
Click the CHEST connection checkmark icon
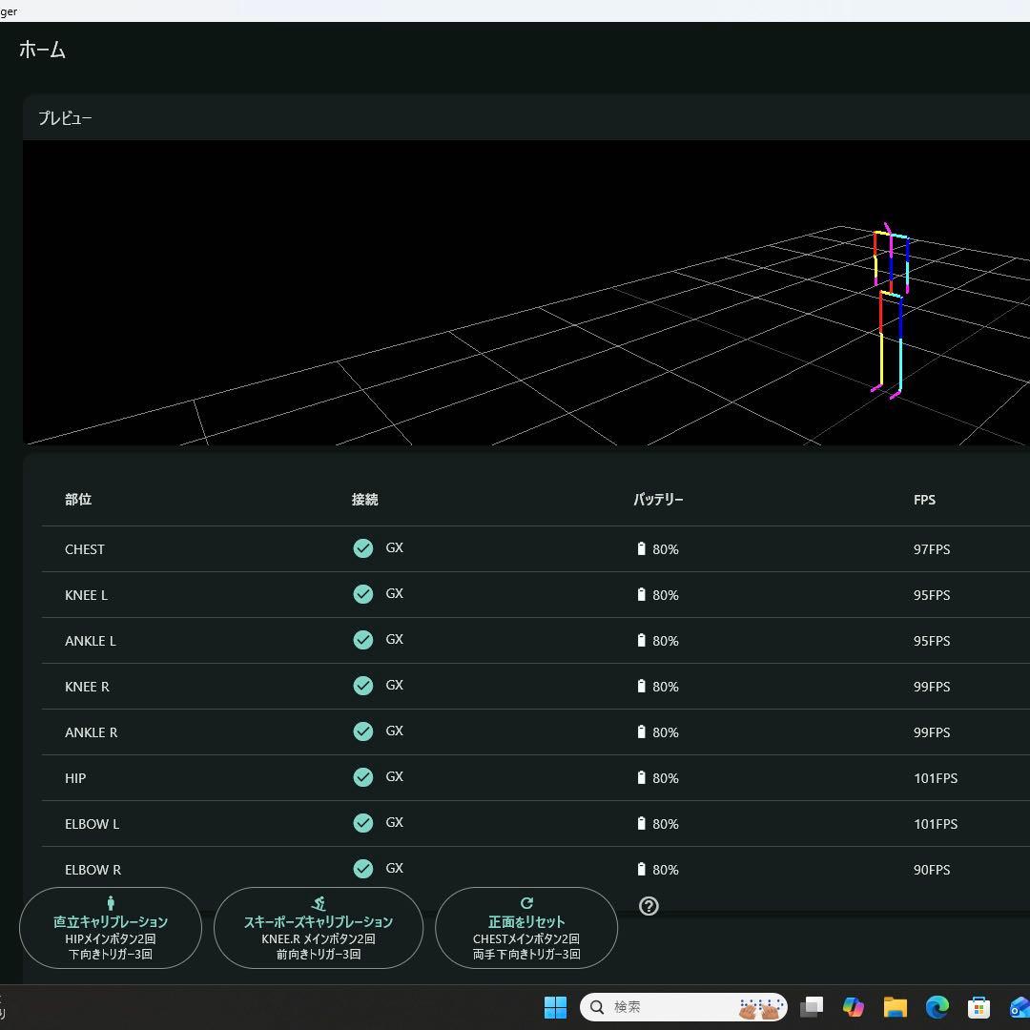(x=363, y=548)
